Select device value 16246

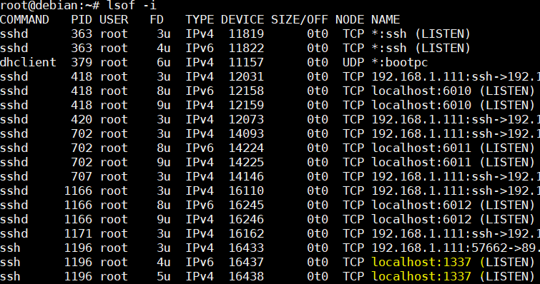246,219
